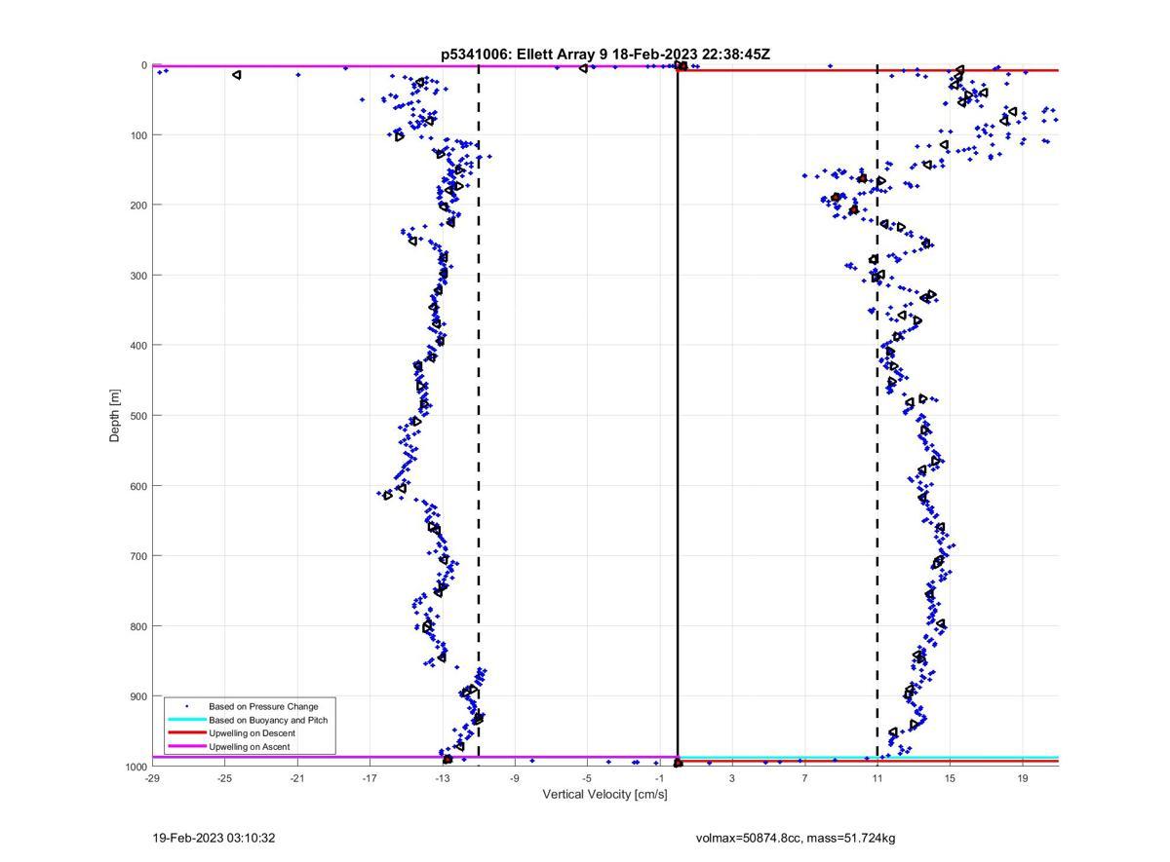
Task: Click the y-axis tick label '700'
Action: tap(138, 556)
